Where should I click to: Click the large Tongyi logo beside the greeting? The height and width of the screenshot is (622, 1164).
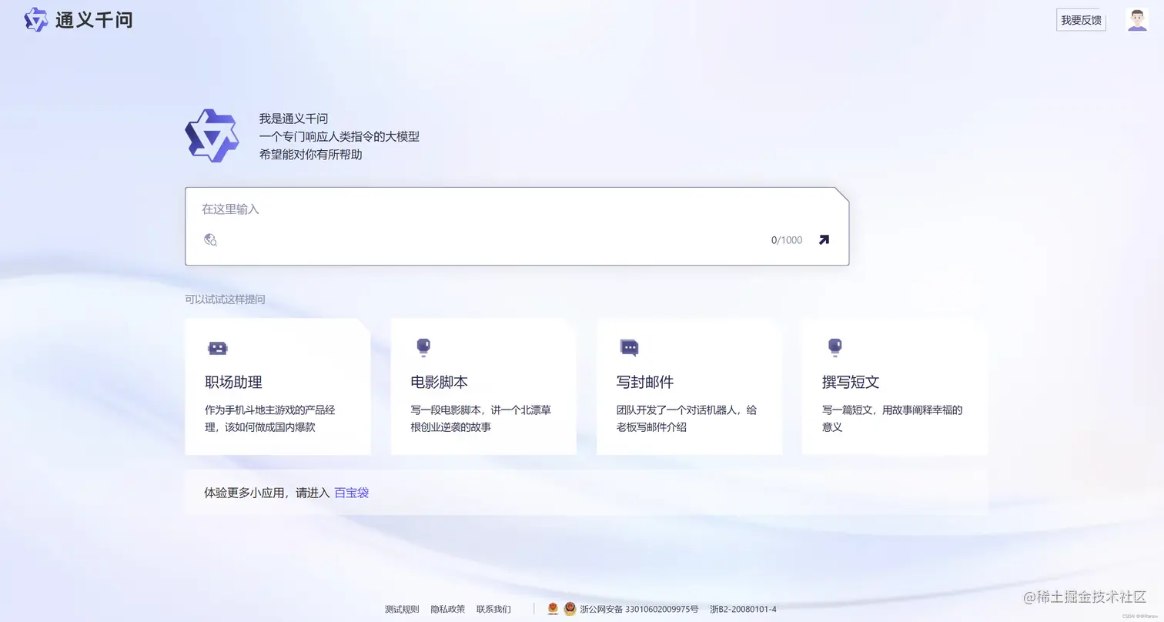click(x=212, y=135)
